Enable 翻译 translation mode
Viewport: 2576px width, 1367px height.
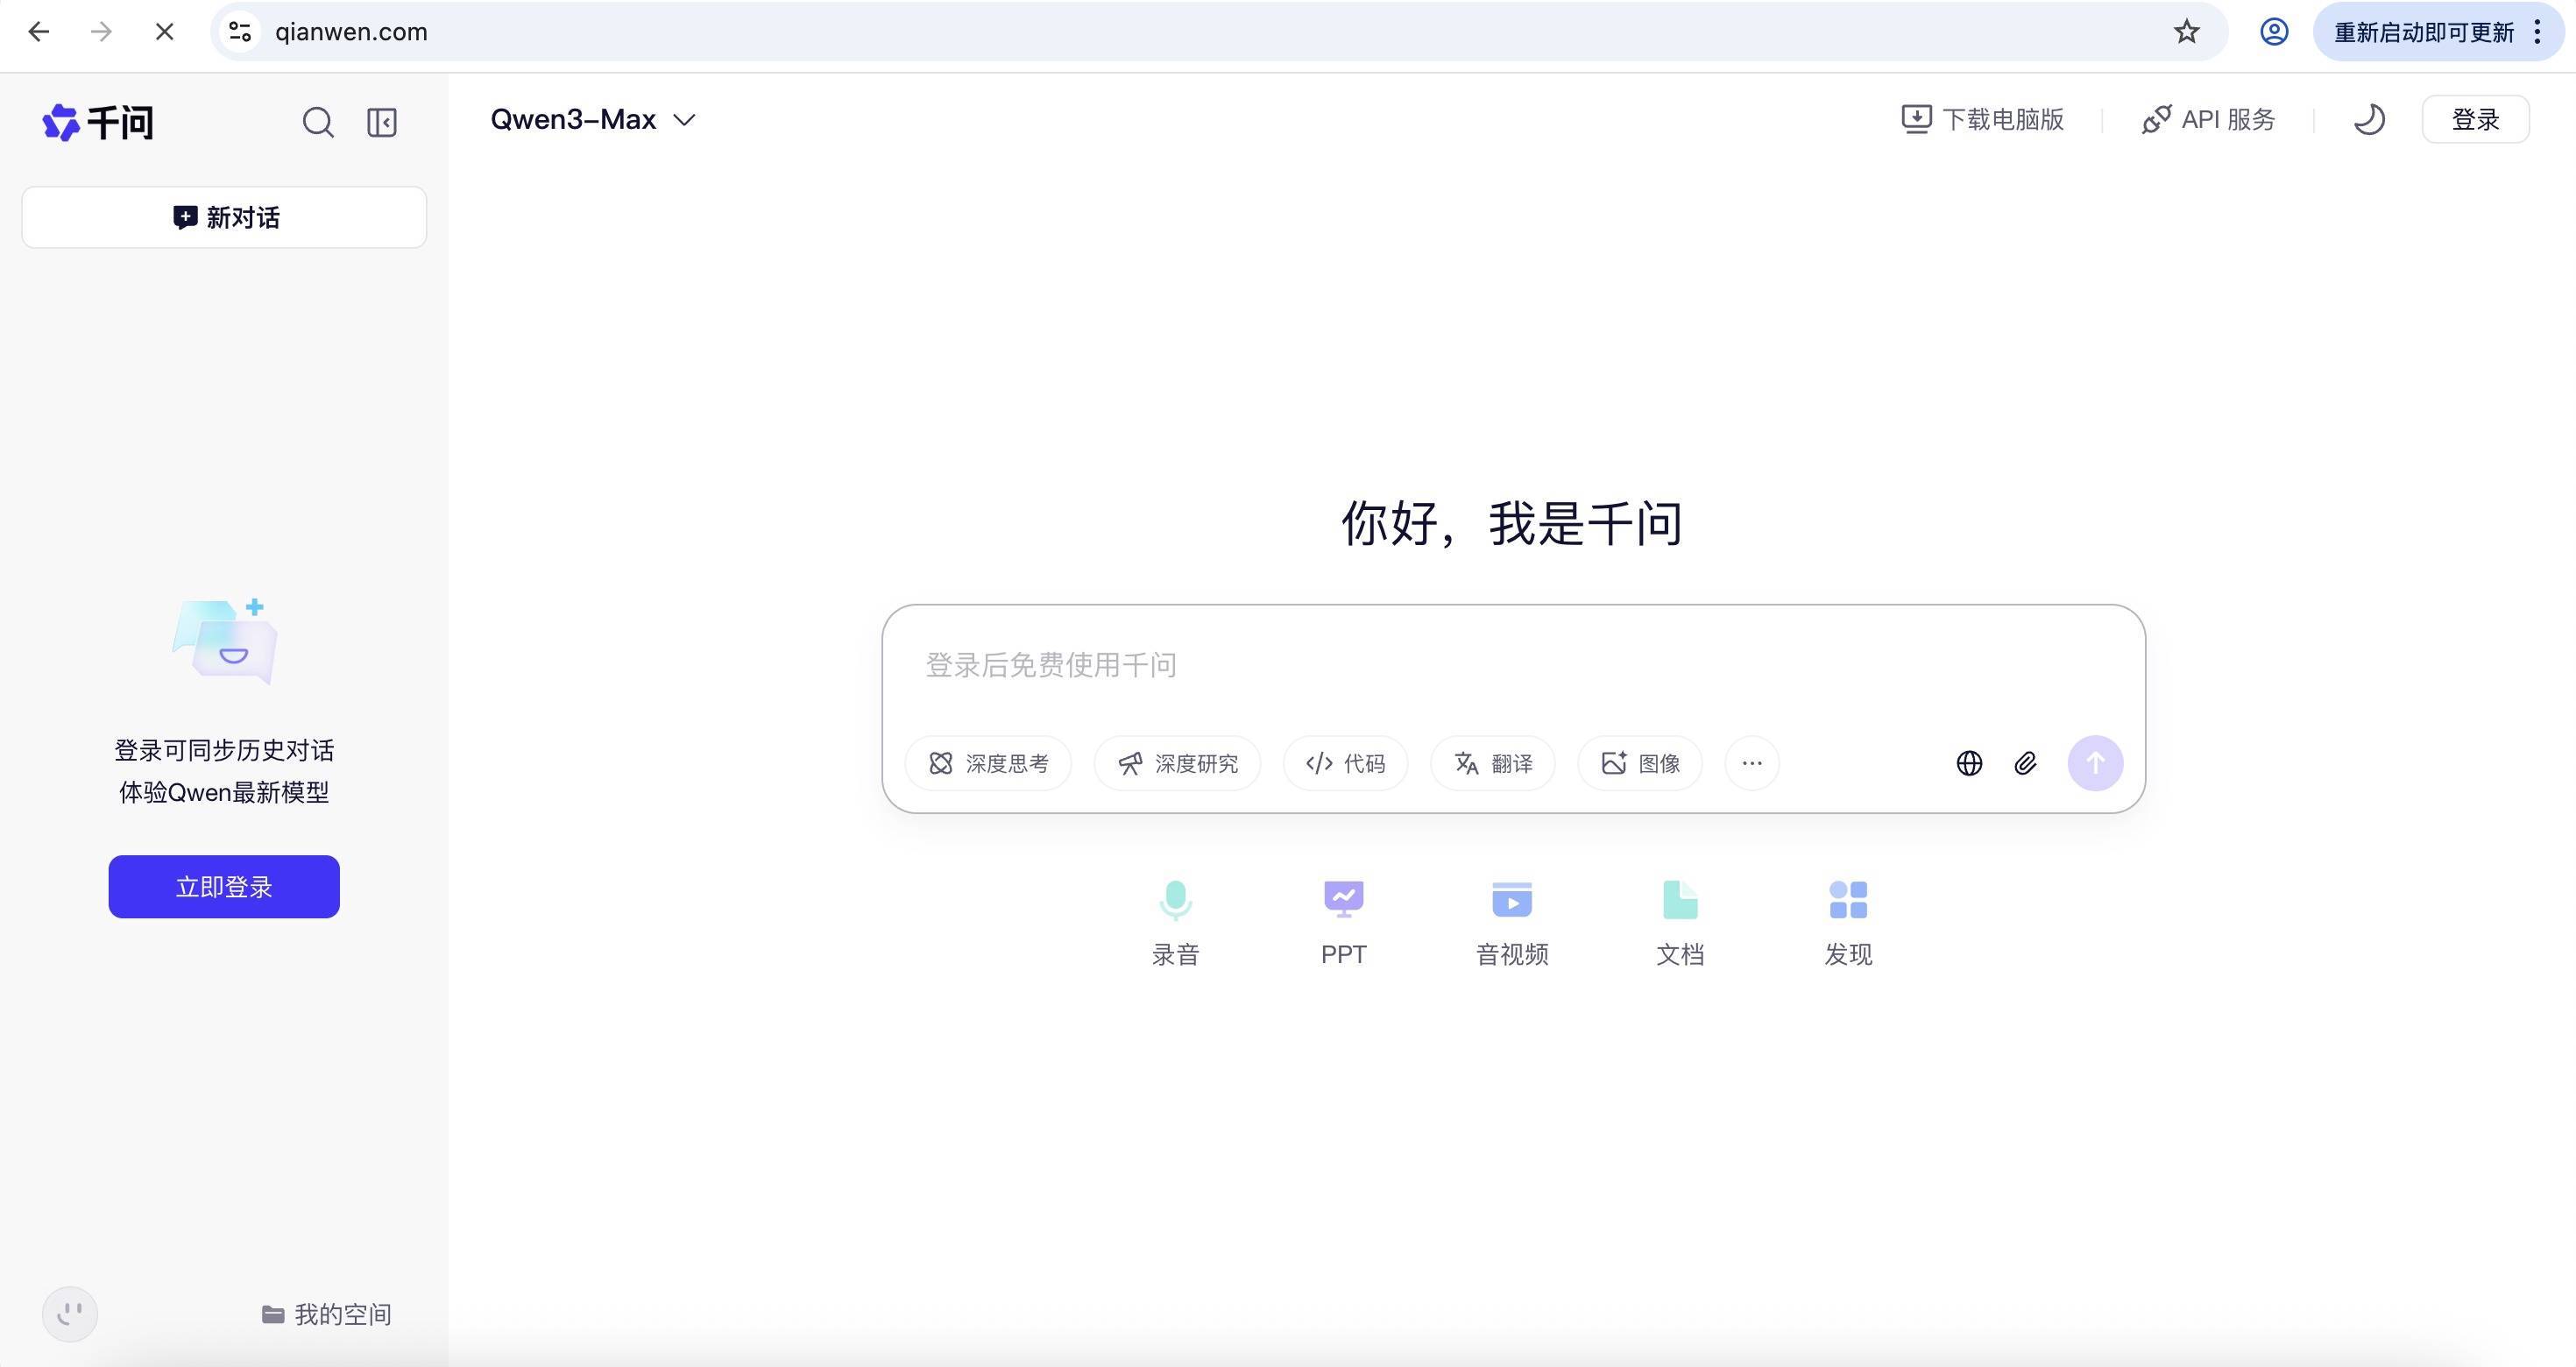click(x=1492, y=763)
